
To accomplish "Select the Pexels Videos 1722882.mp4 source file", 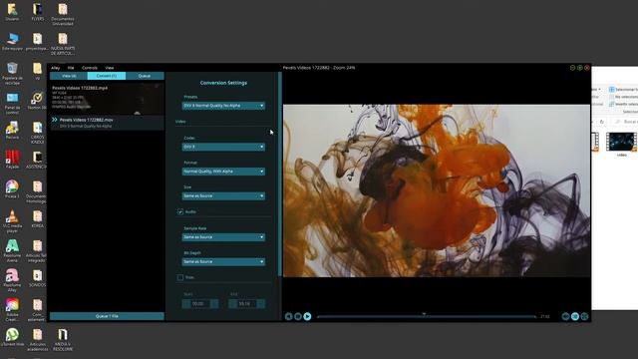I will click(107, 99).
